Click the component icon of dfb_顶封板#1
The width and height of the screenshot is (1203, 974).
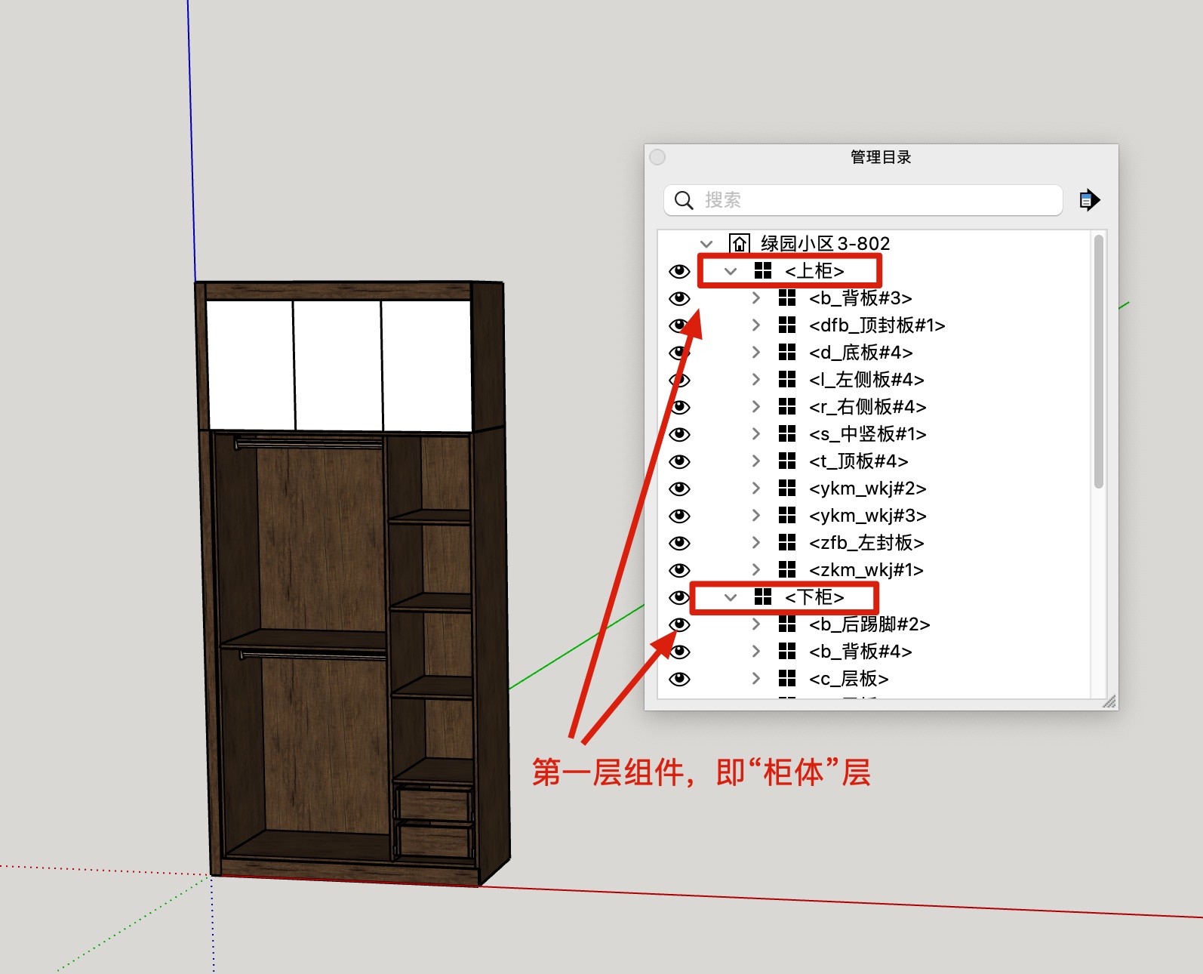tap(787, 325)
